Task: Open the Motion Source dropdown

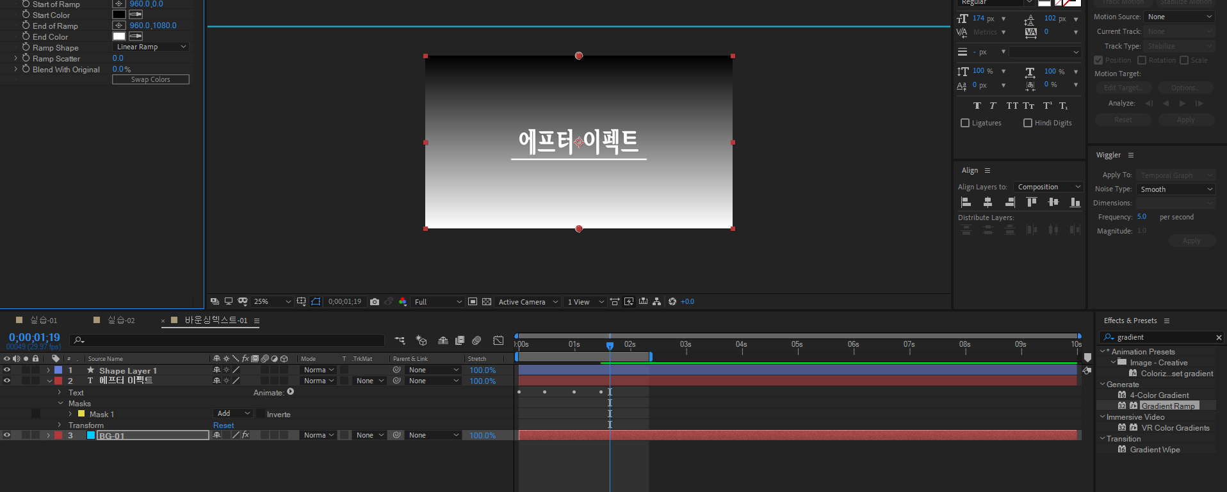Action: point(1180,17)
